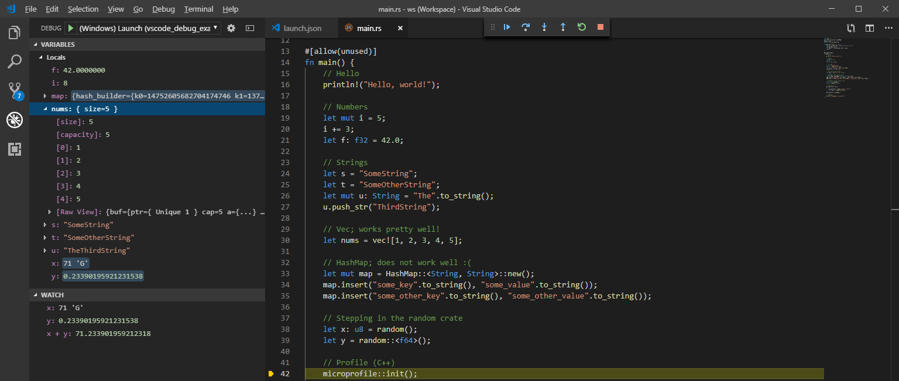Open the Debug menu in the menu bar
Viewport: 899px width, 381px height.
point(163,9)
